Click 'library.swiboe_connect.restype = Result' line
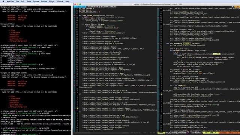 [x=99, y=36]
